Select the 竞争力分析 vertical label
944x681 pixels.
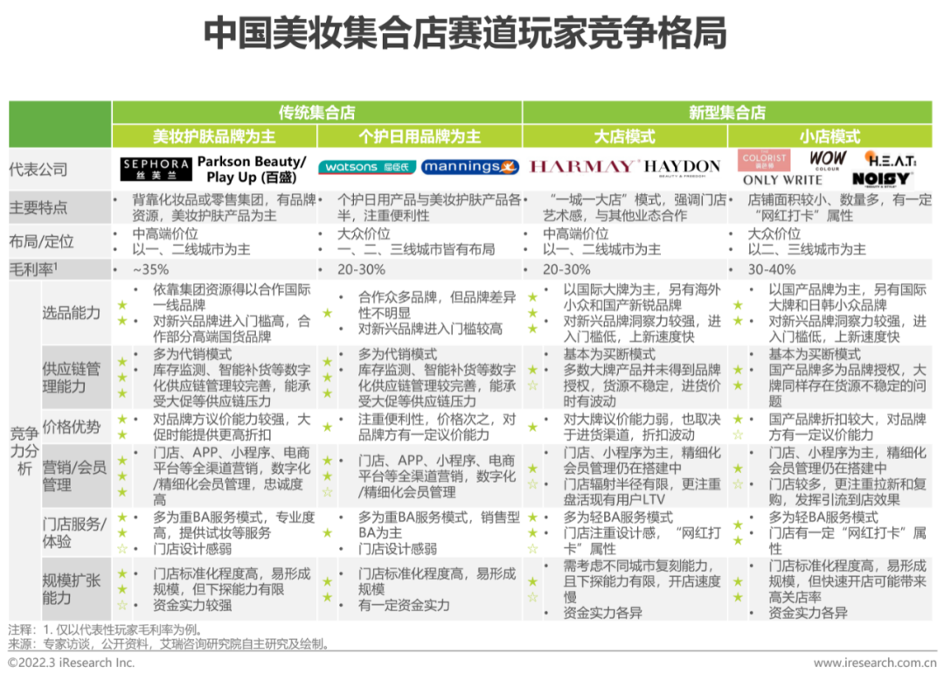tap(24, 450)
